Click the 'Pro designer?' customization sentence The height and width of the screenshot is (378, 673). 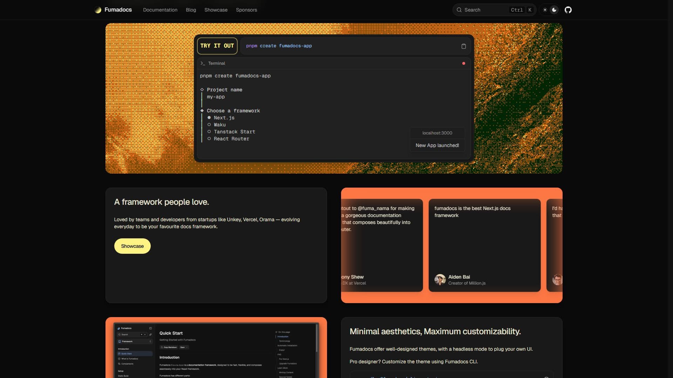coord(414,362)
